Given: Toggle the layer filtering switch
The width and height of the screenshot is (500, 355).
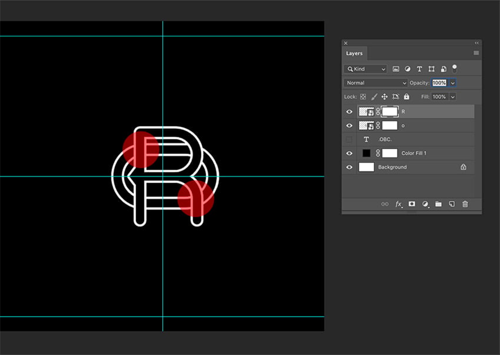Looking at the screenshot, I should 454,68.
